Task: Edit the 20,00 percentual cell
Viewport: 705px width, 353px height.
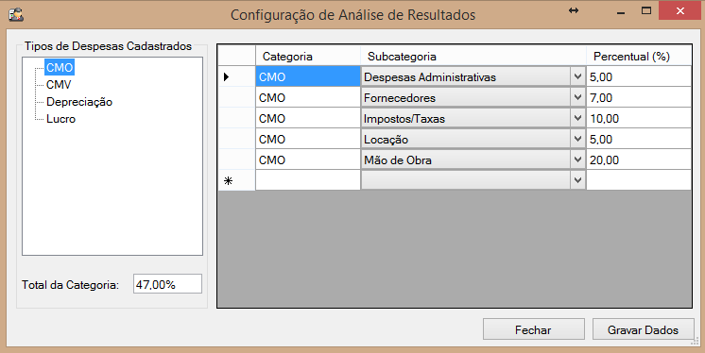Action: pos(639,160)
